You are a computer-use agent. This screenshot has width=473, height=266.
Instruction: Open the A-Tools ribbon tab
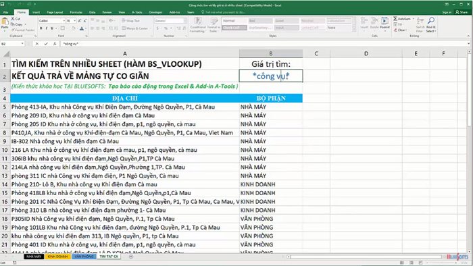137,12
